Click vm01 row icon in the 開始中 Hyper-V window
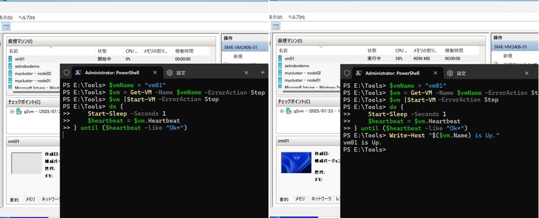 10,59
